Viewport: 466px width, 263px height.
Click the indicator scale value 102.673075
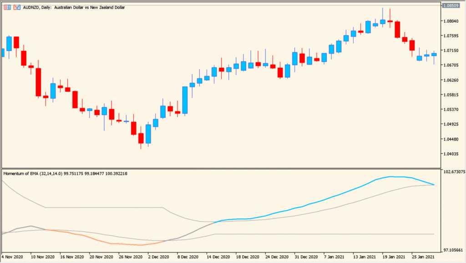point(454,172)
